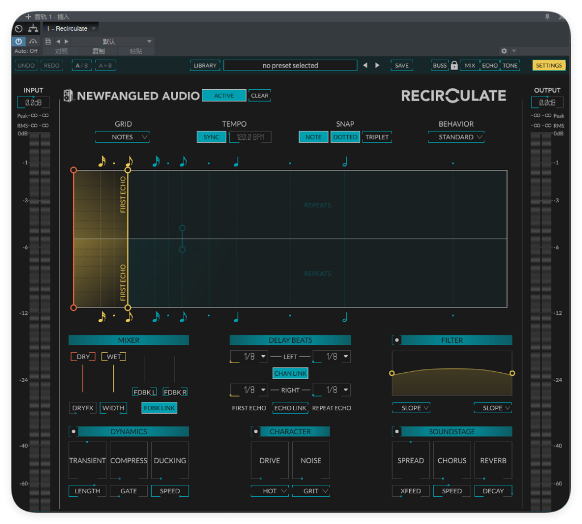Screen dimensions: 582x524
Task: Toggle the ACTIVE button
Action: [x=224, y=95]
